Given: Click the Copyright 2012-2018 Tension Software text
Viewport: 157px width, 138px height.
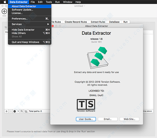Looking at the screenshot, I should tap(98, 82).
